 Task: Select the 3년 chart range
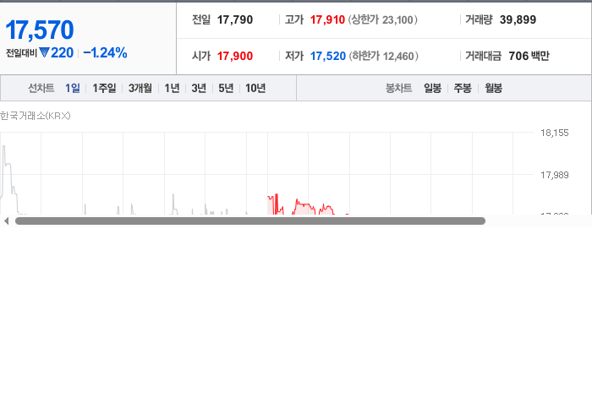[x=199, y=88]
